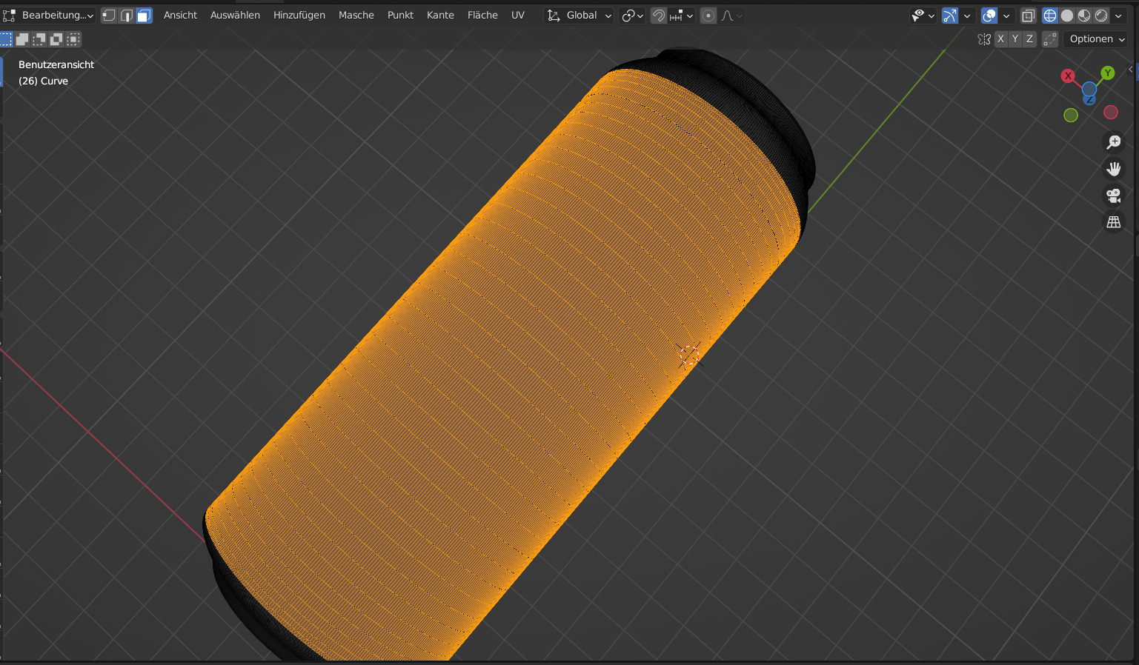Toggle camera view with camera icon

point(1113,196)
